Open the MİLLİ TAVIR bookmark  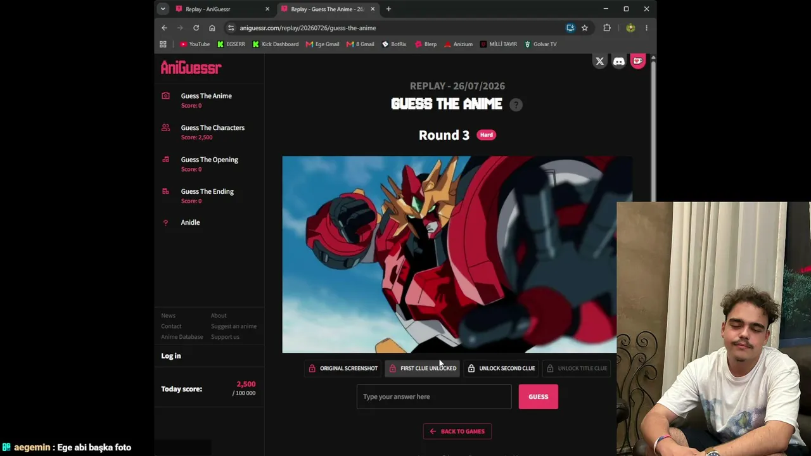pos(498,44)
